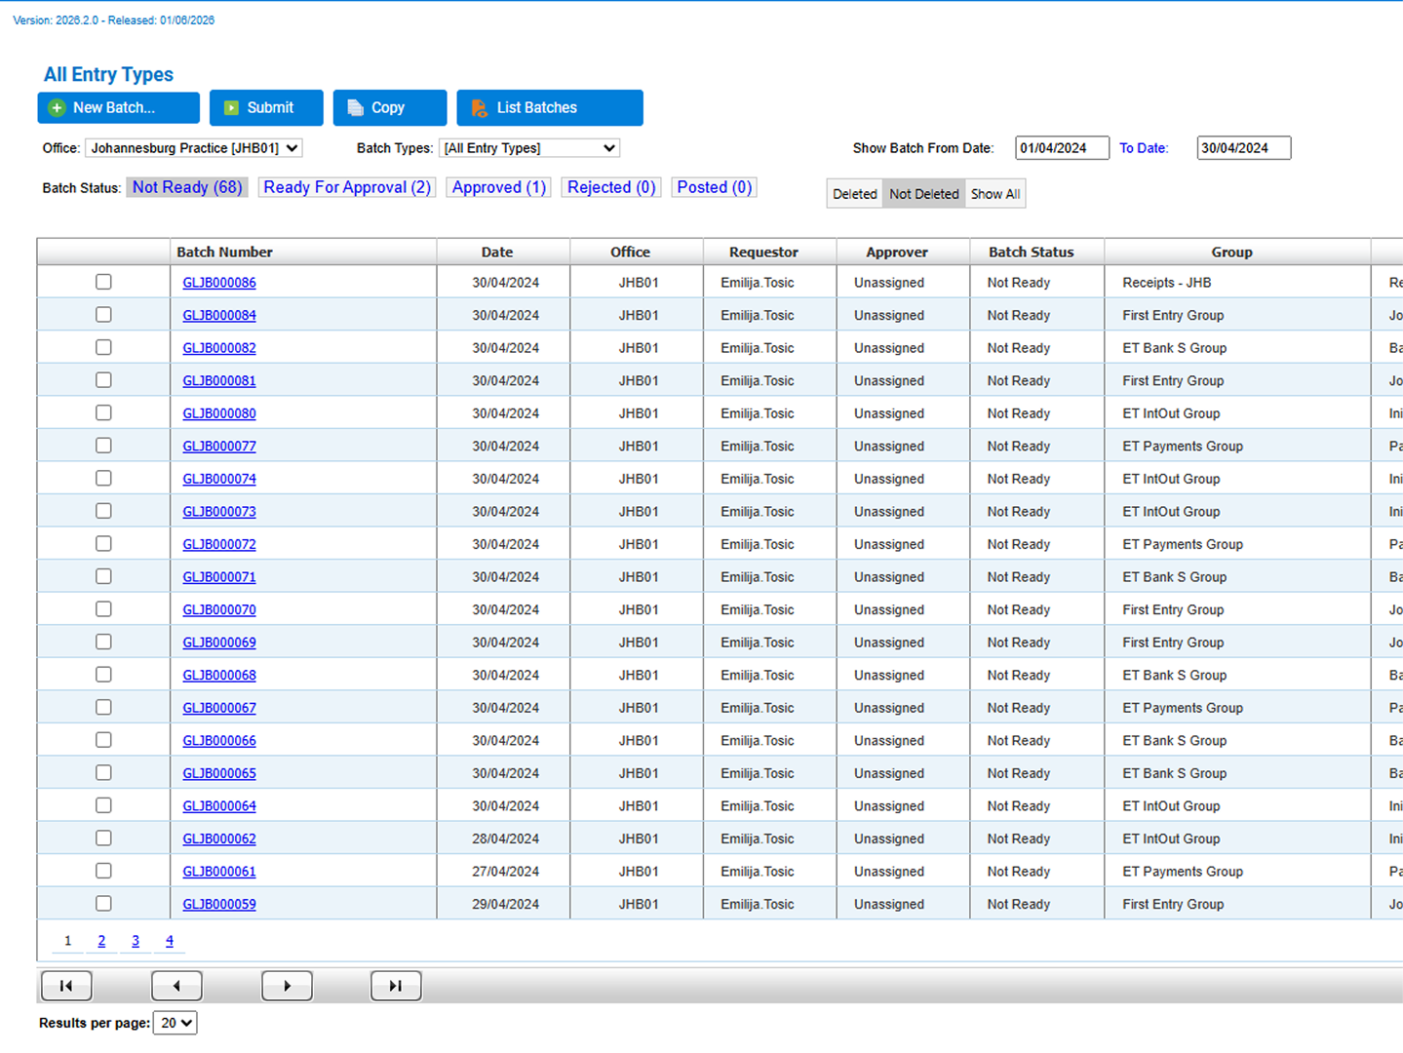The height and width of the screenshot is (1053, 1403).
Task: Select the checkbox for GLJB000069
Action: (x=103, y=642)
